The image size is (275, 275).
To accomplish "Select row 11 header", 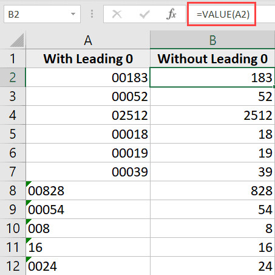I will (13, 247).
